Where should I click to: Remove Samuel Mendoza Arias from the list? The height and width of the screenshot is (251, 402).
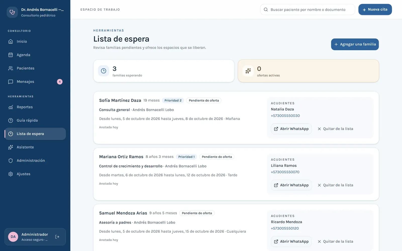(335, 241)
